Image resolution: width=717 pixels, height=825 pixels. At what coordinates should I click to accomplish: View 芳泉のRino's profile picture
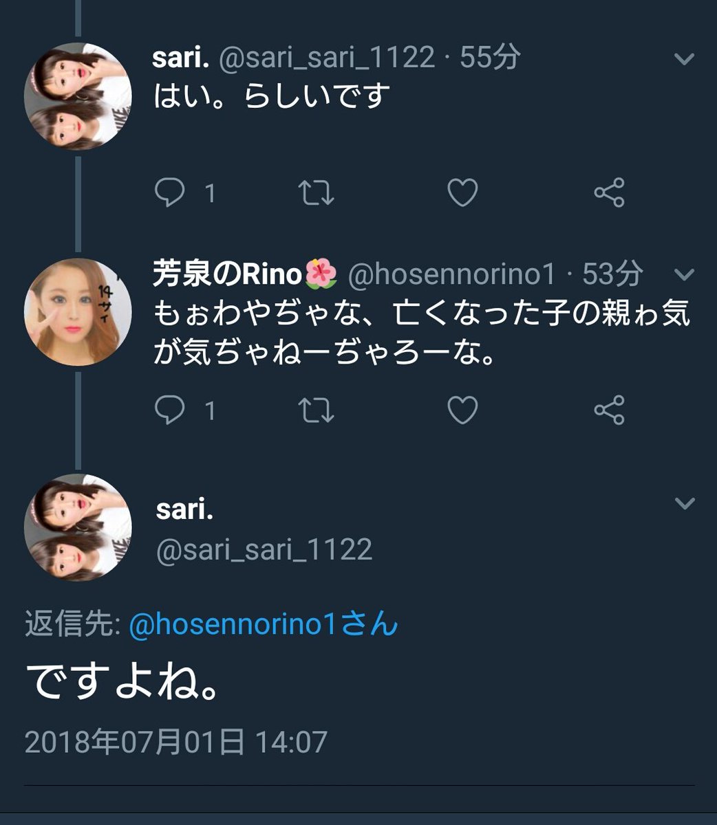tap(78, 311)
